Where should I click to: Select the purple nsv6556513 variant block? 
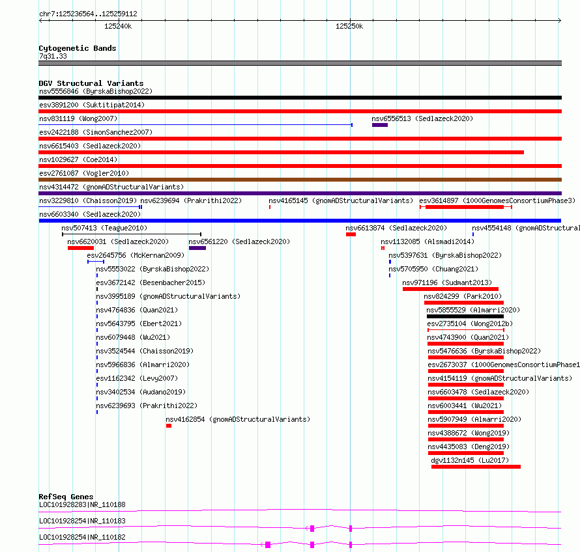(380, 125)
